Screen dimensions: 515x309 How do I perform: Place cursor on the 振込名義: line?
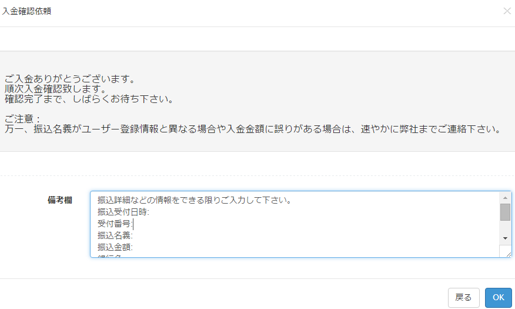(x=115, y=235)
